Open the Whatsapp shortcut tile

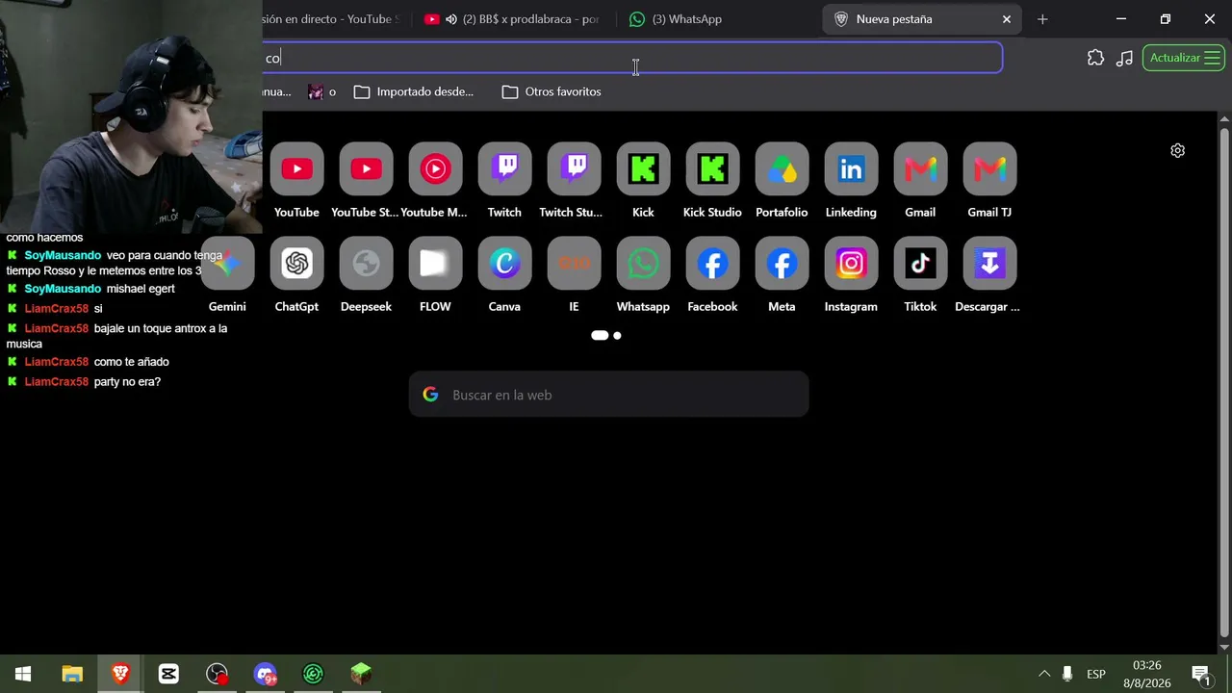coord(643,264)
